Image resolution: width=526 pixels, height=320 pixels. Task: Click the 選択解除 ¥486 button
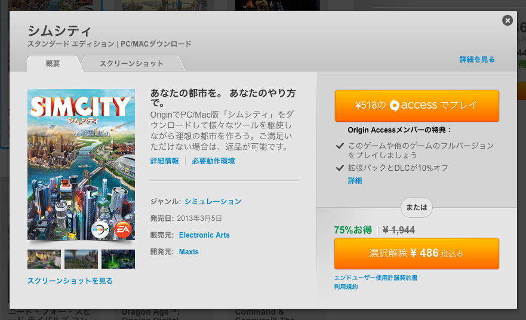417,254
